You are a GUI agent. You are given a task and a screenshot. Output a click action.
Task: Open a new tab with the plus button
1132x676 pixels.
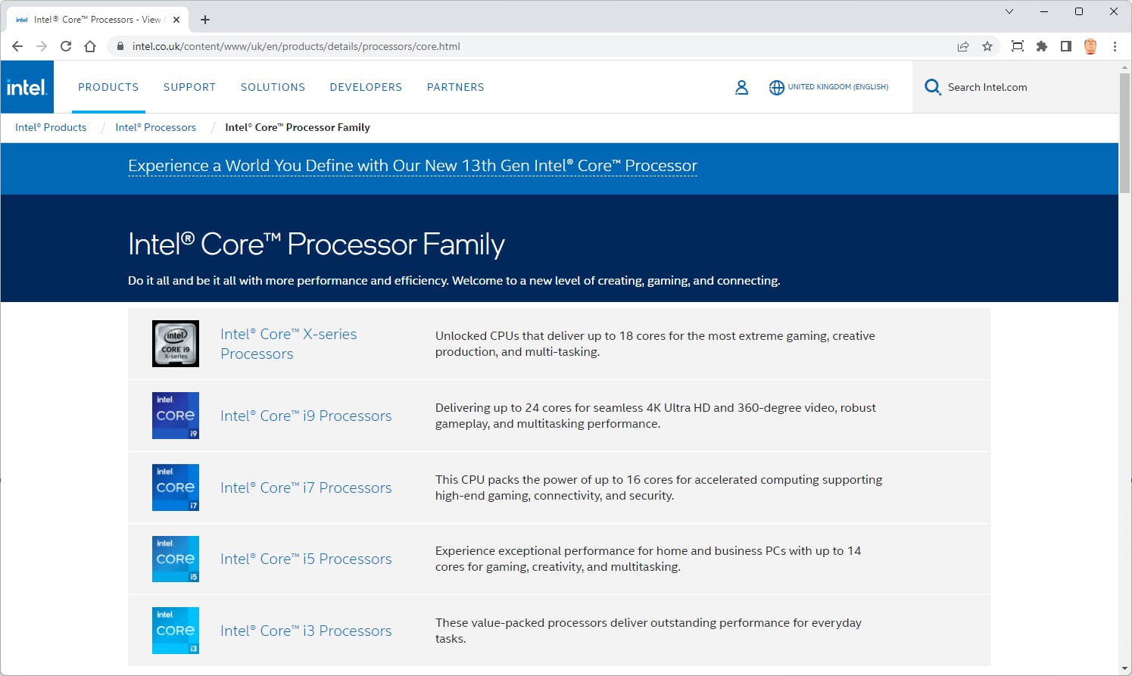tap(205, 20)
